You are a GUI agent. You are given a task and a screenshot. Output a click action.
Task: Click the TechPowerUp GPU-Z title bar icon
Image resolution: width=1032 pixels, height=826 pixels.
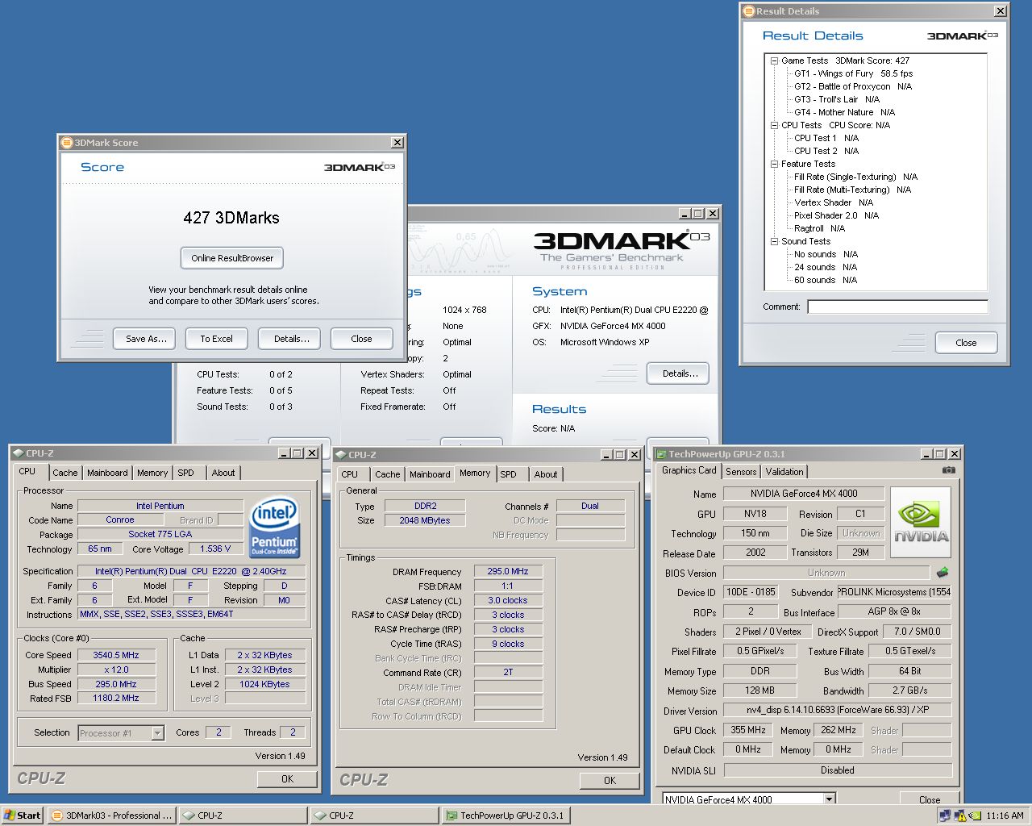tap(661, 454)
